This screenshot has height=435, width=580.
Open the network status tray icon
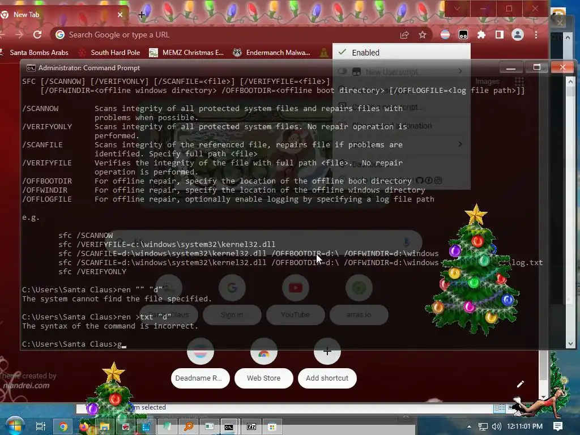click(483, 427)
